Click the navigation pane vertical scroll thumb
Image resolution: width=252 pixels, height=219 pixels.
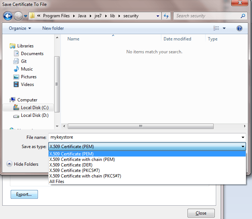(57, 84)
